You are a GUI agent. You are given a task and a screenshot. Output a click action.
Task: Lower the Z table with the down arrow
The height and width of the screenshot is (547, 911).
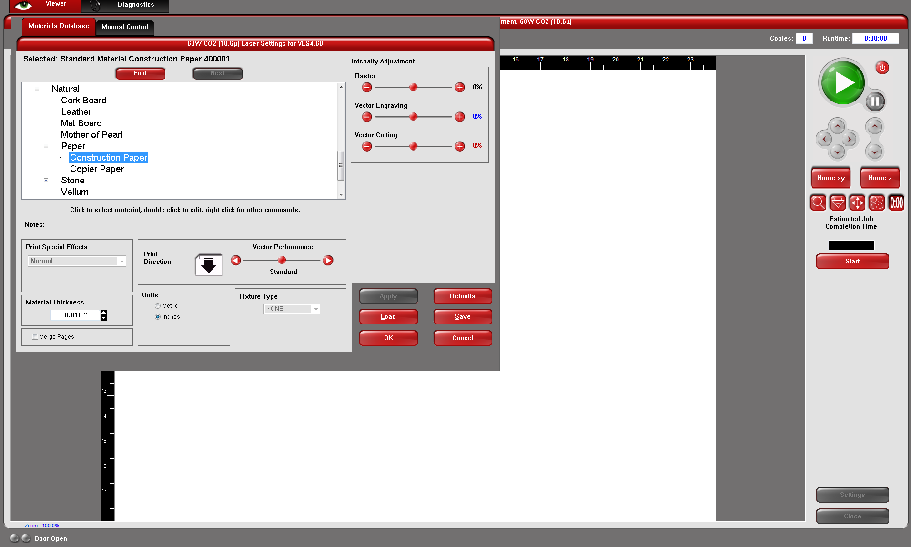coord(874,152)
